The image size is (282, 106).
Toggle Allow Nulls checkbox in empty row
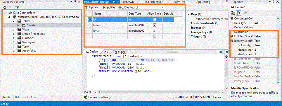(154, 36)
